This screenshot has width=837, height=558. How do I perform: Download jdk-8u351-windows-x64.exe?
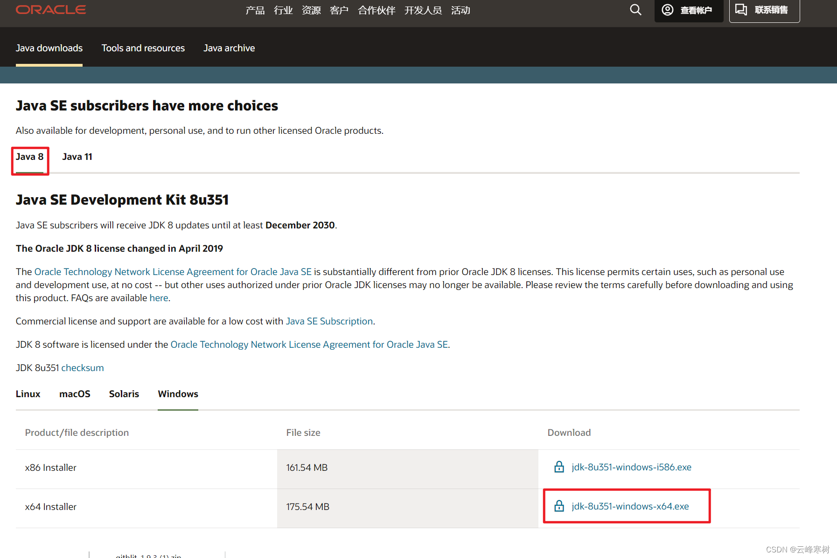click(630, 506)
